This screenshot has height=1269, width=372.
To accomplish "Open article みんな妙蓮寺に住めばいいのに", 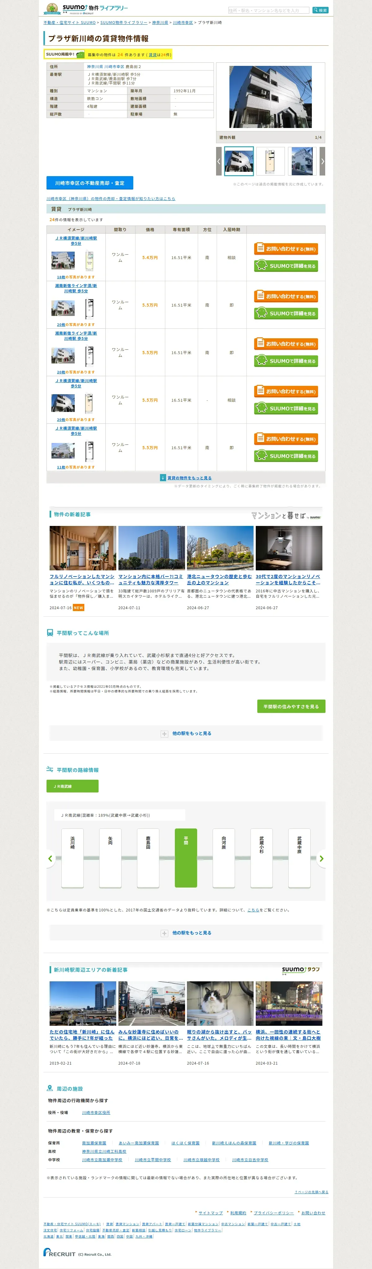I will 151,1034.
